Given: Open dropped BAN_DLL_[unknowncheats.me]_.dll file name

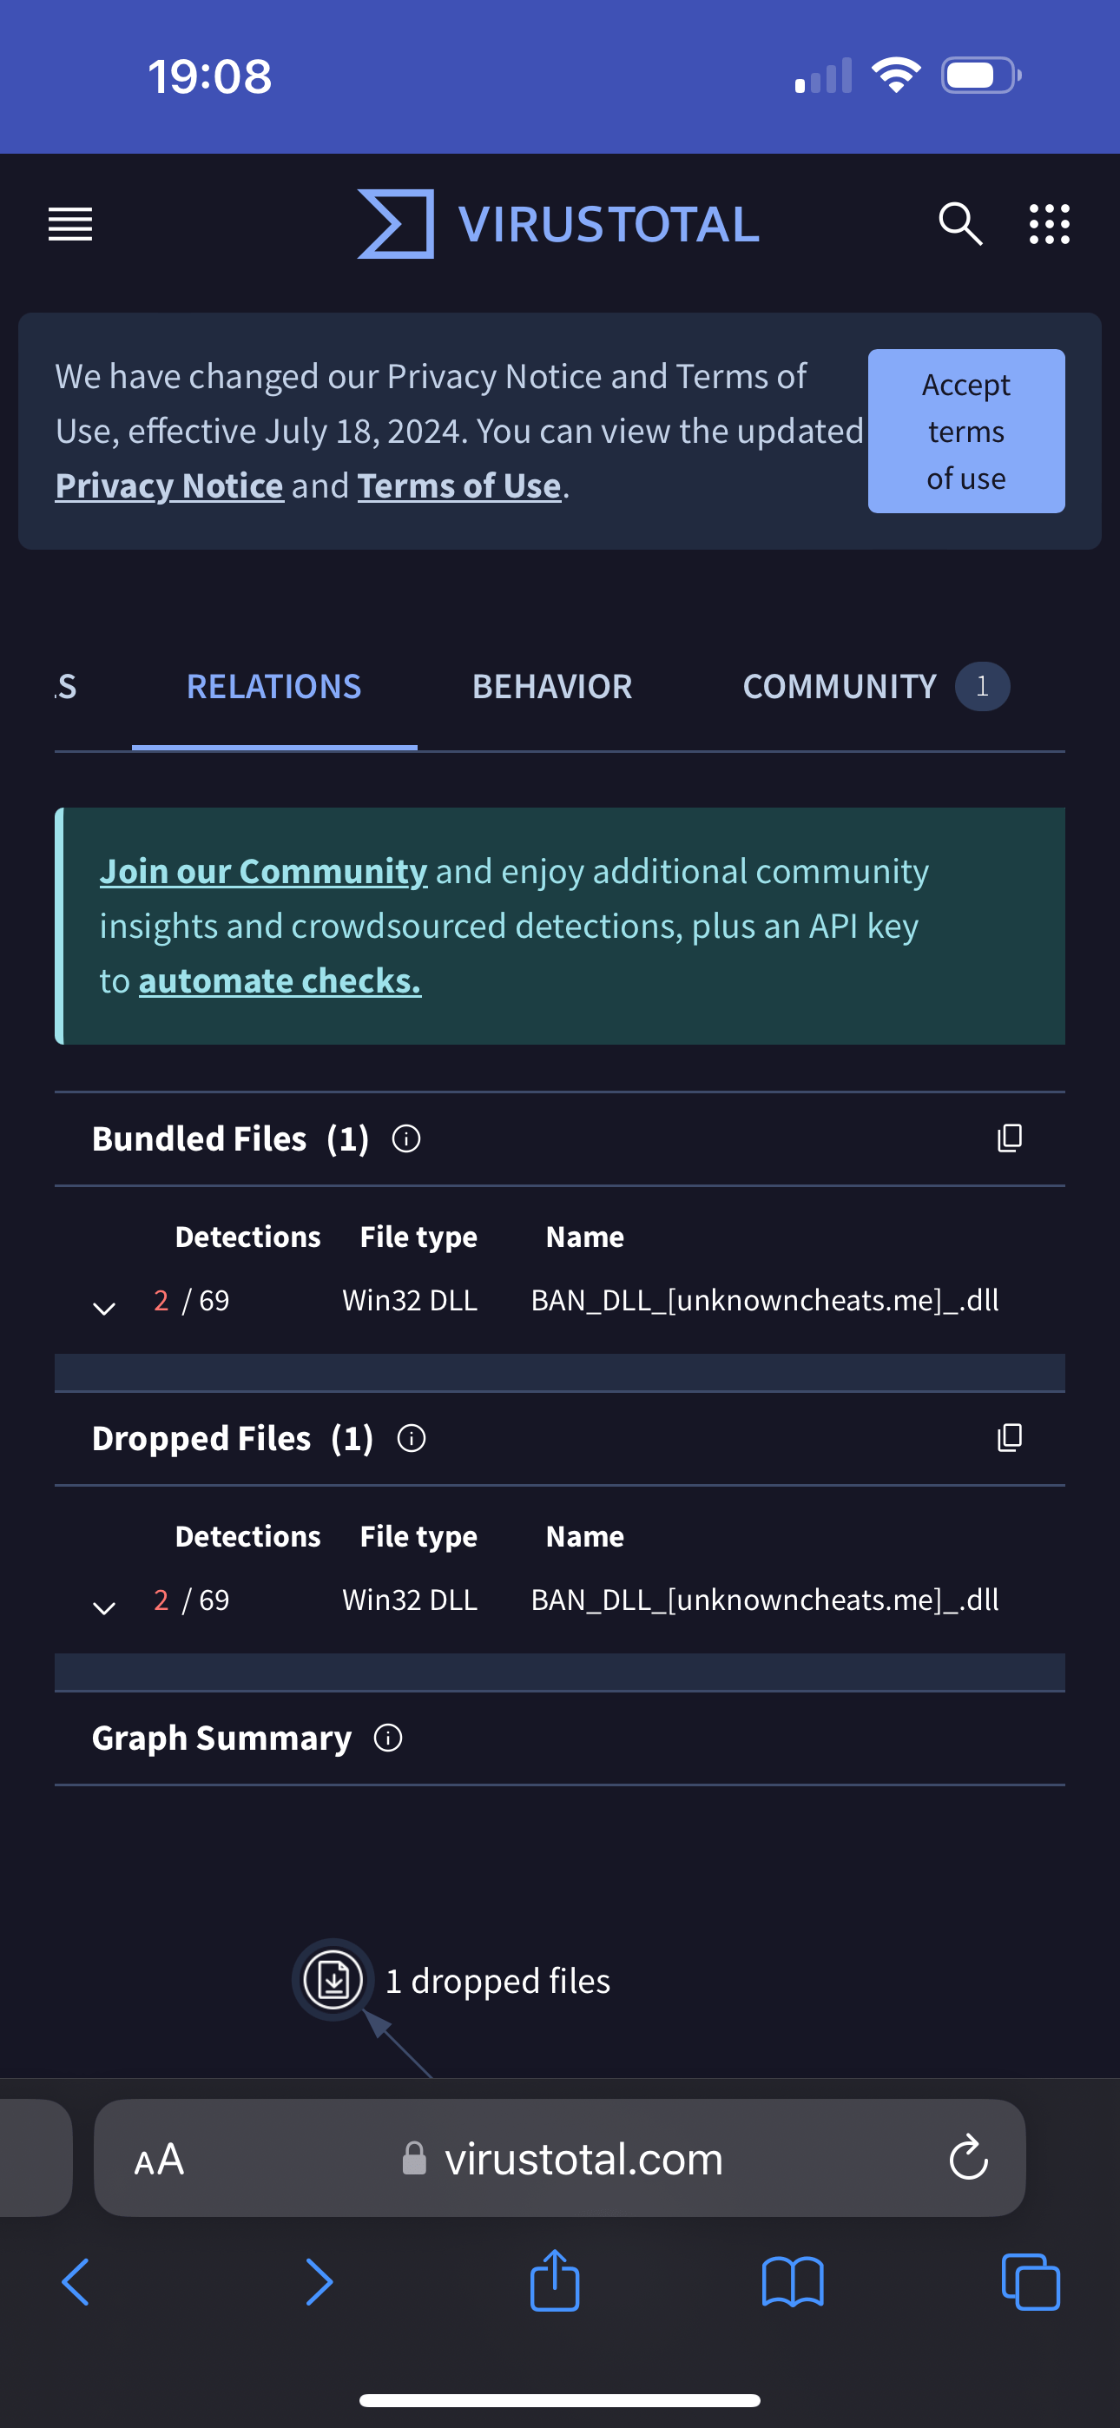Looking at the screenshot, I should (765, 1600).
